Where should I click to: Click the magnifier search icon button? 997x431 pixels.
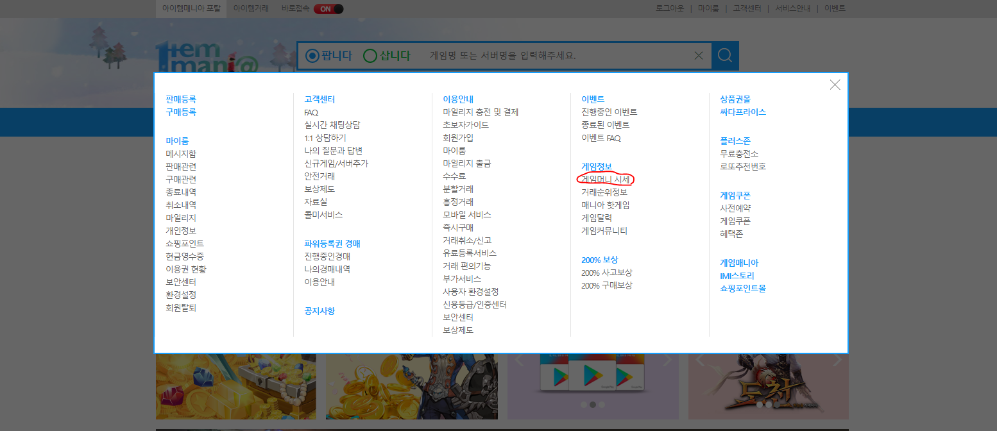click(725, 56)
